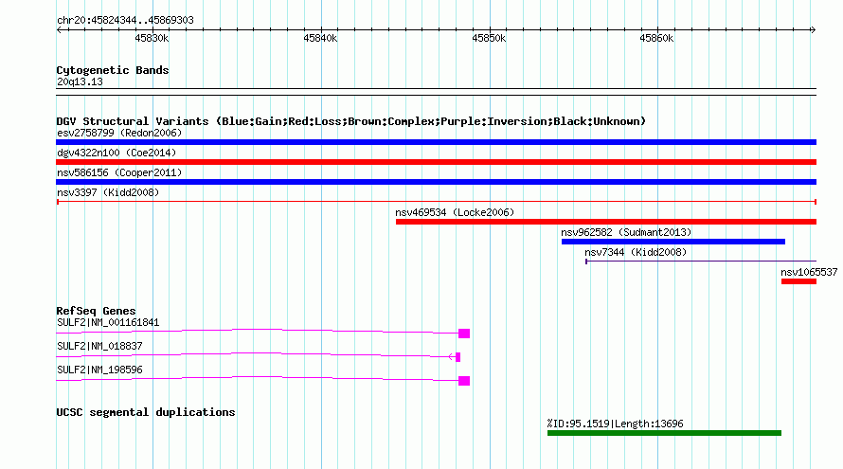Click the SULF2|NM_018837 gene label
This screenshot has width=843, height=469.
tap(99, 347)
